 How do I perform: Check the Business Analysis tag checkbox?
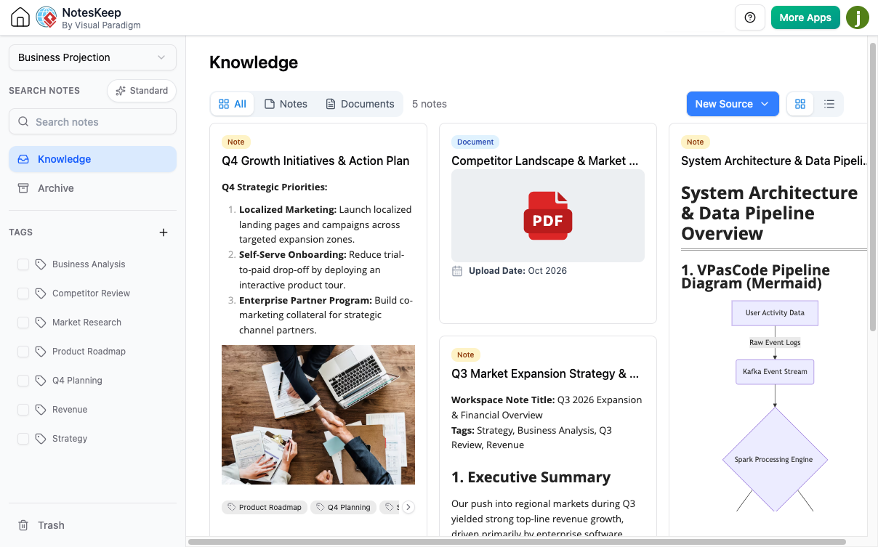coord(23,264)
